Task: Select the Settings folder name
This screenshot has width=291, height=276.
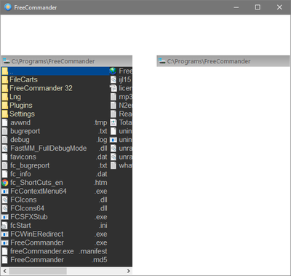Action: [22, 114]
